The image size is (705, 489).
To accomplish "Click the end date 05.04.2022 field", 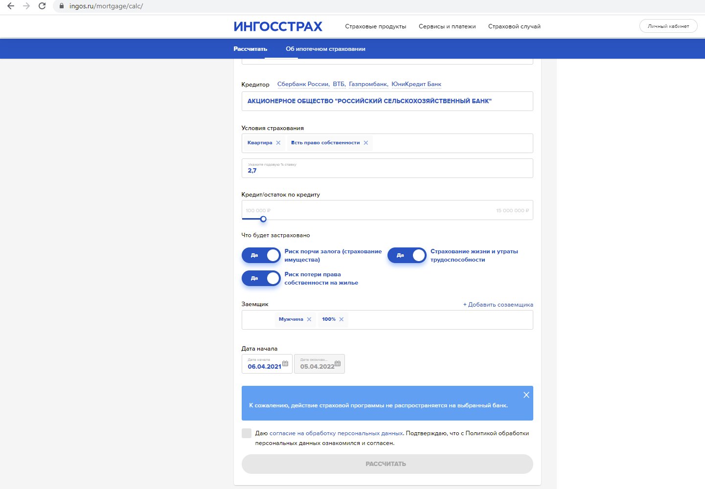I will point(319,364).
